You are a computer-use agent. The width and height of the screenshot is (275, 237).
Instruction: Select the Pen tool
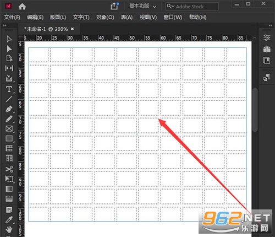(9, 109)
